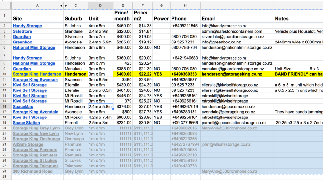Select column A header

coord(37,5)
